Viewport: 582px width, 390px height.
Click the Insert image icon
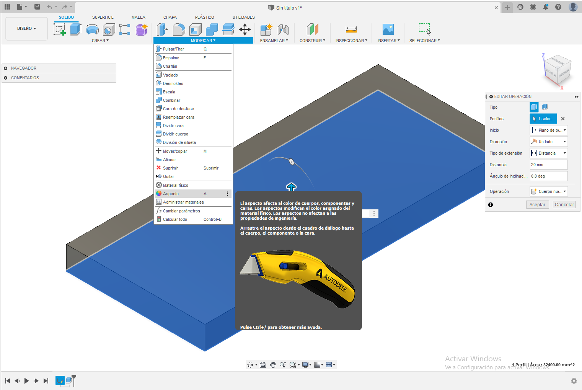[x=388, y=29]
